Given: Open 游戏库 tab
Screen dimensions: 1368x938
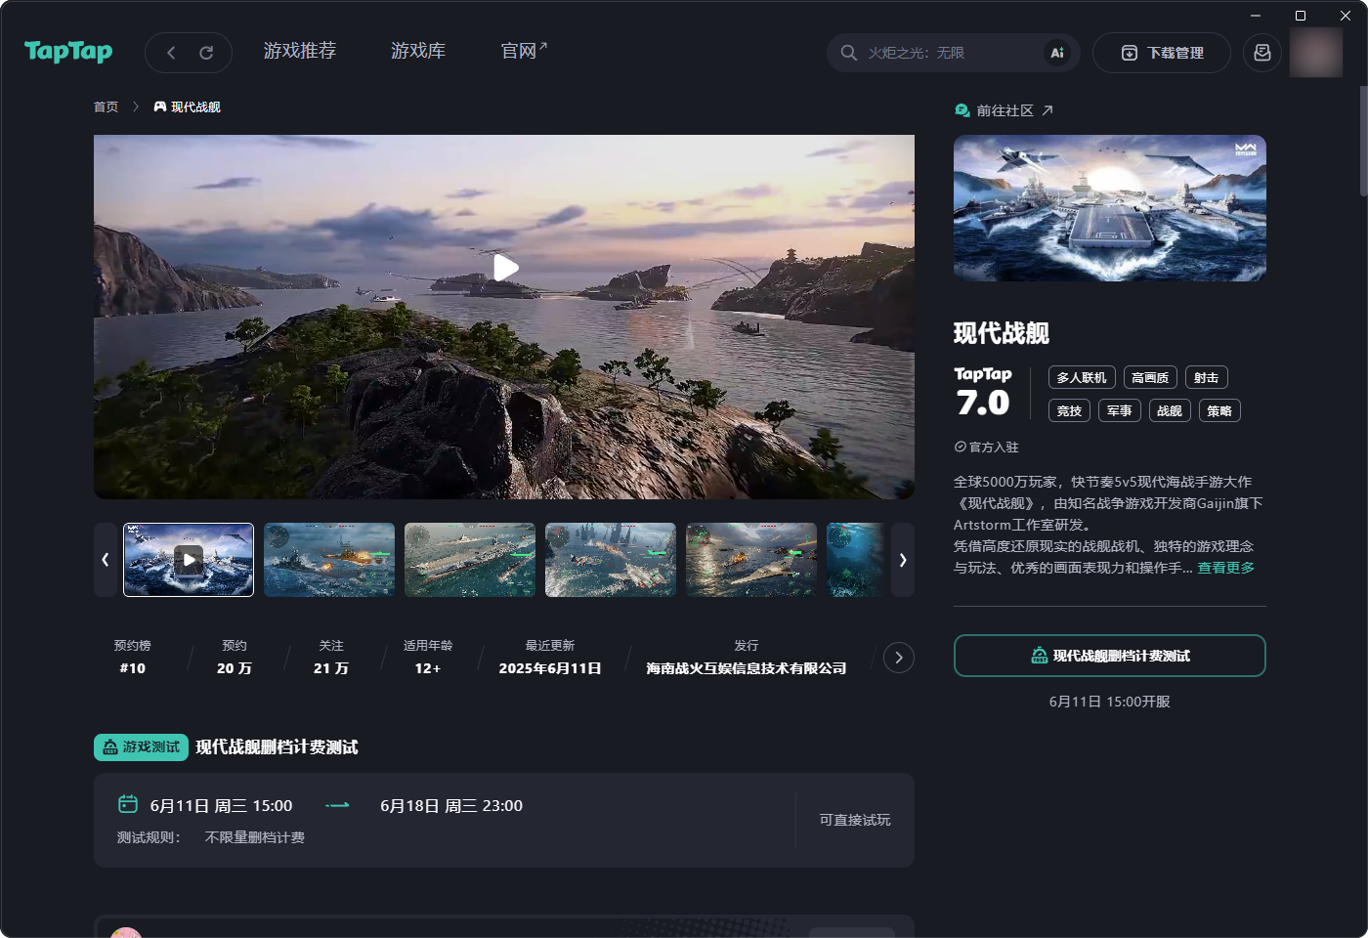Looking at the screenshot, I should 418,51.
